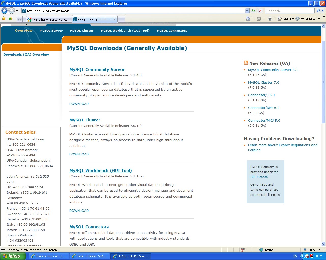Click the address bar URL field
The image size is (326, 260).
coord(133,11)
